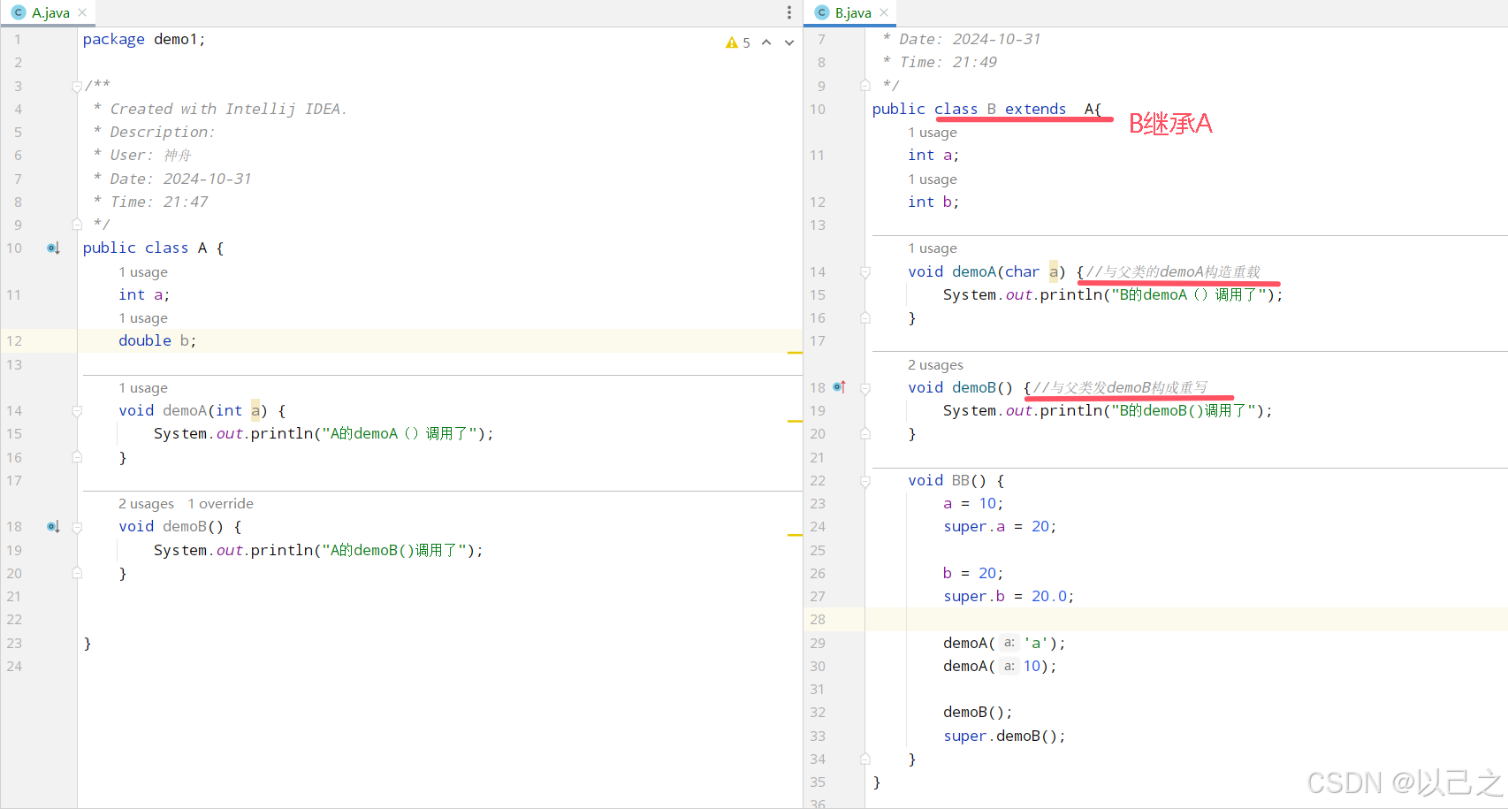Click 'extends' keyword in B.java
Screen dimensions: 1508x809
point(1035,110)
